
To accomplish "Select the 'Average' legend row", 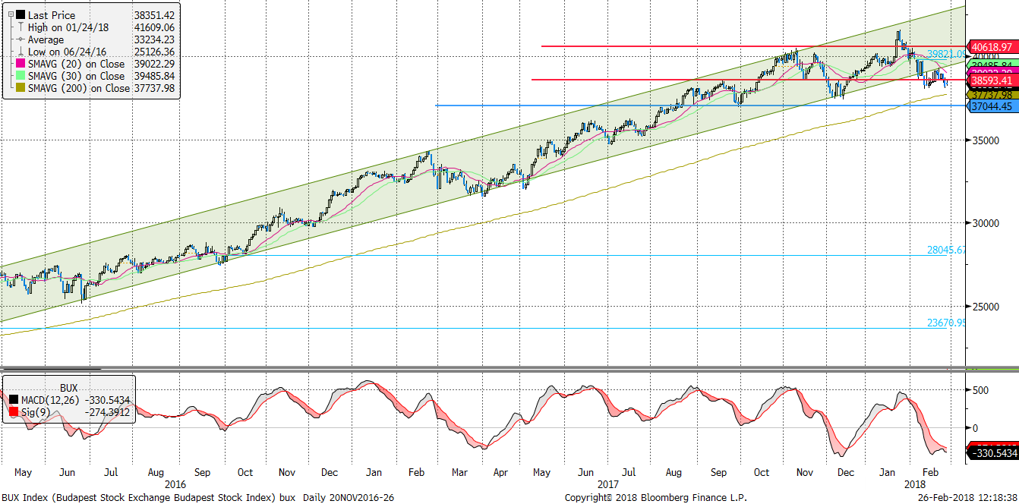I will pos(46,39).
